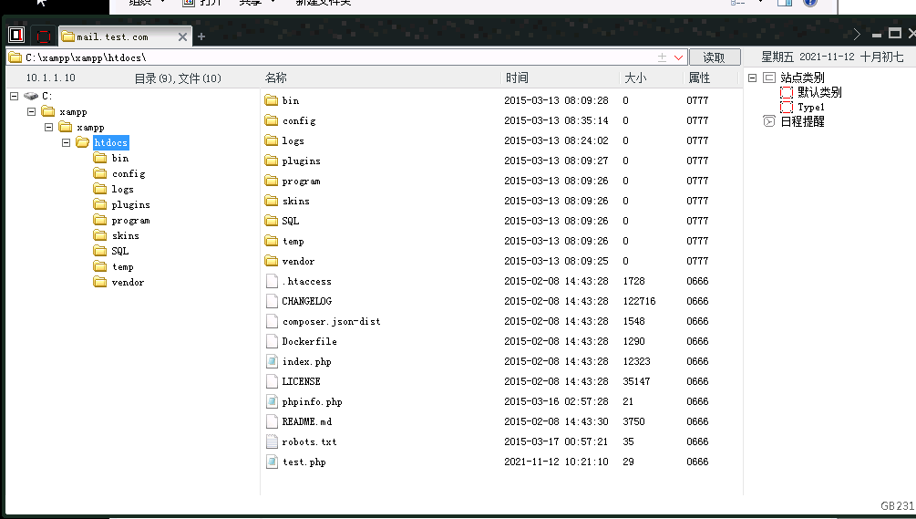Select the 默认类别 category

[819, 92]
